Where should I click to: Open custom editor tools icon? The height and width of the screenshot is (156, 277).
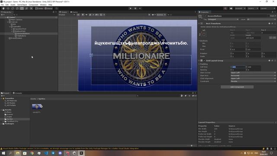(x=31, y=8)
